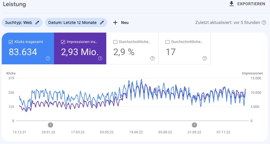Enable the 2,9 % average CTR checkbox

[x=115, y=42]
